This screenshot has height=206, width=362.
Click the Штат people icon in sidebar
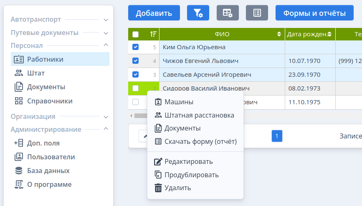point(19,73)
